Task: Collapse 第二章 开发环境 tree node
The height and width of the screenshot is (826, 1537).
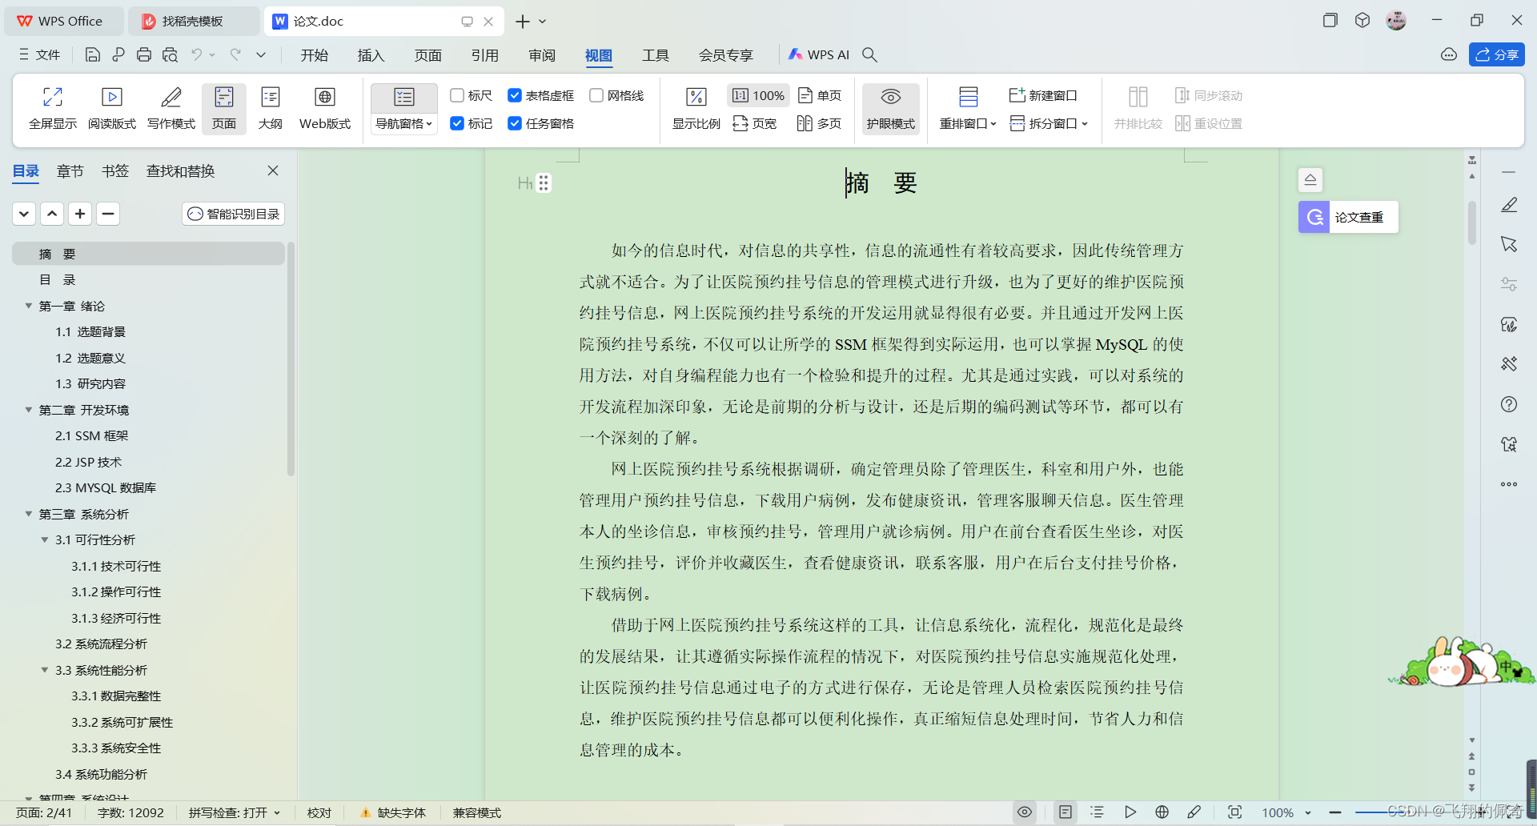Action: 29,410
